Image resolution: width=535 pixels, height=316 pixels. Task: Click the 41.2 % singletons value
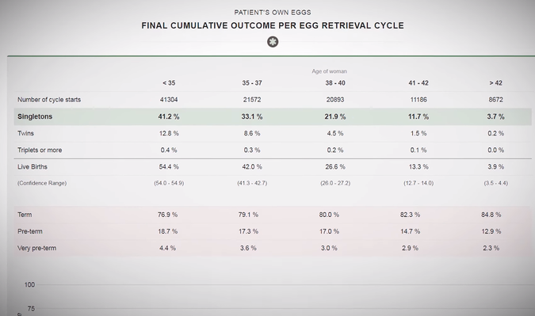(x=169, y=116)
